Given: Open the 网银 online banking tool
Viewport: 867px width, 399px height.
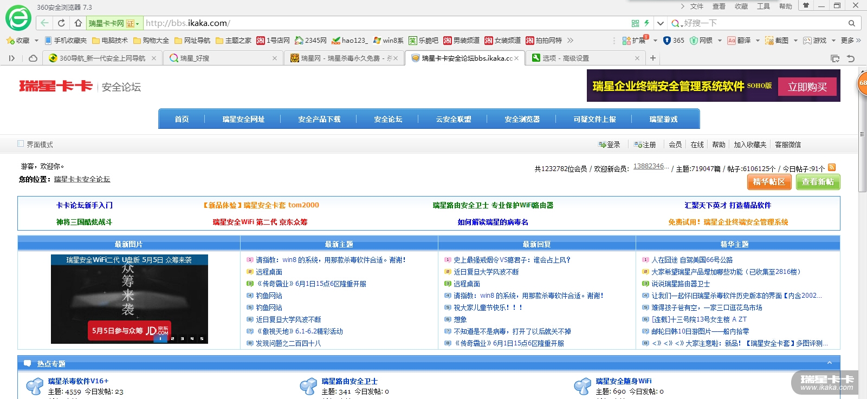Looking at the screenshot, I should [x=701, y=41].
